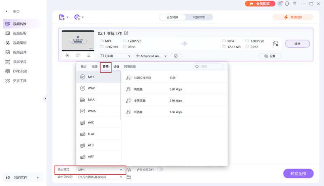
Task: Select the 设备 format tab
Action: [116, 67]
